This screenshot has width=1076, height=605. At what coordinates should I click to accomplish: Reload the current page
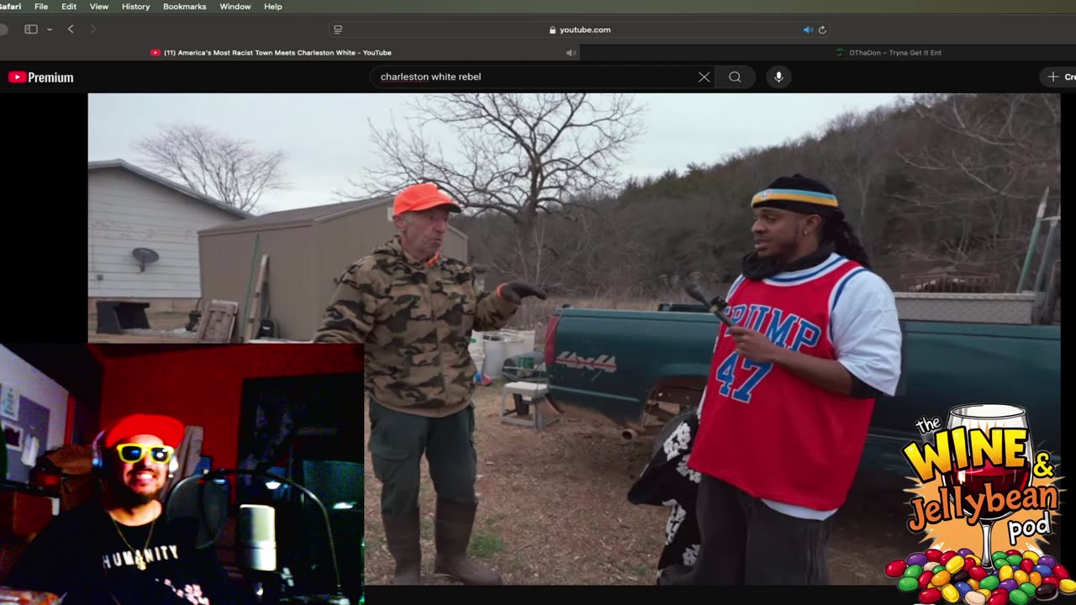tap(822, 29)
